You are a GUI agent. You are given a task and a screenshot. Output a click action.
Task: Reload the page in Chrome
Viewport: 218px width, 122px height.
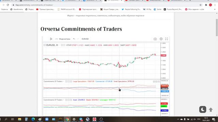coord(8,5)
